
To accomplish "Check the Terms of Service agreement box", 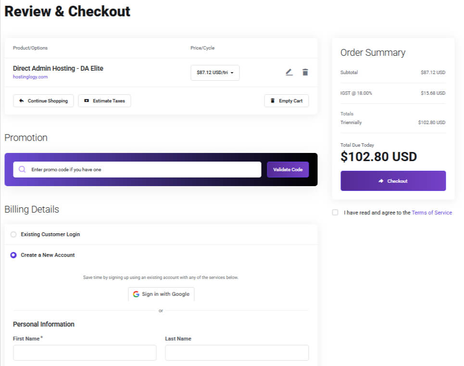I will coord(335,212).
